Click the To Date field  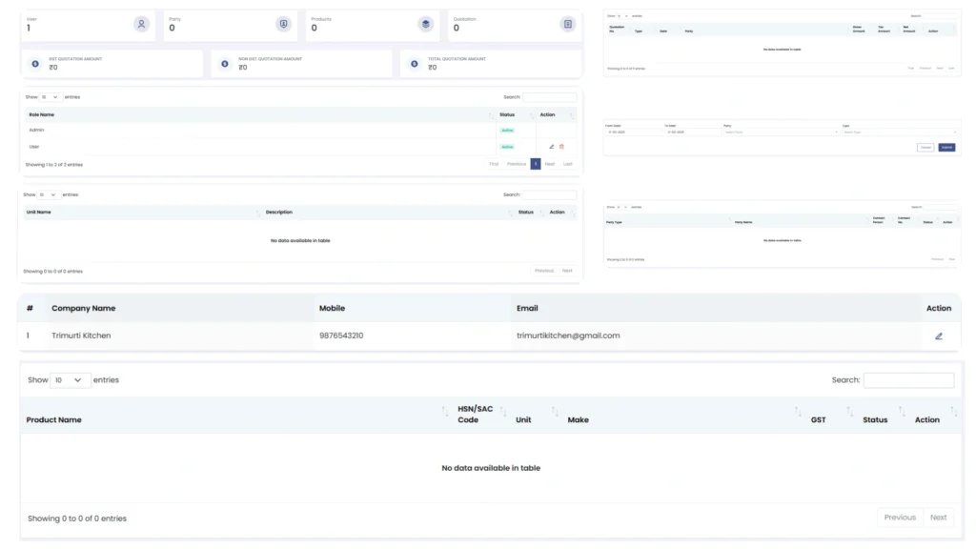coord(692,132)
